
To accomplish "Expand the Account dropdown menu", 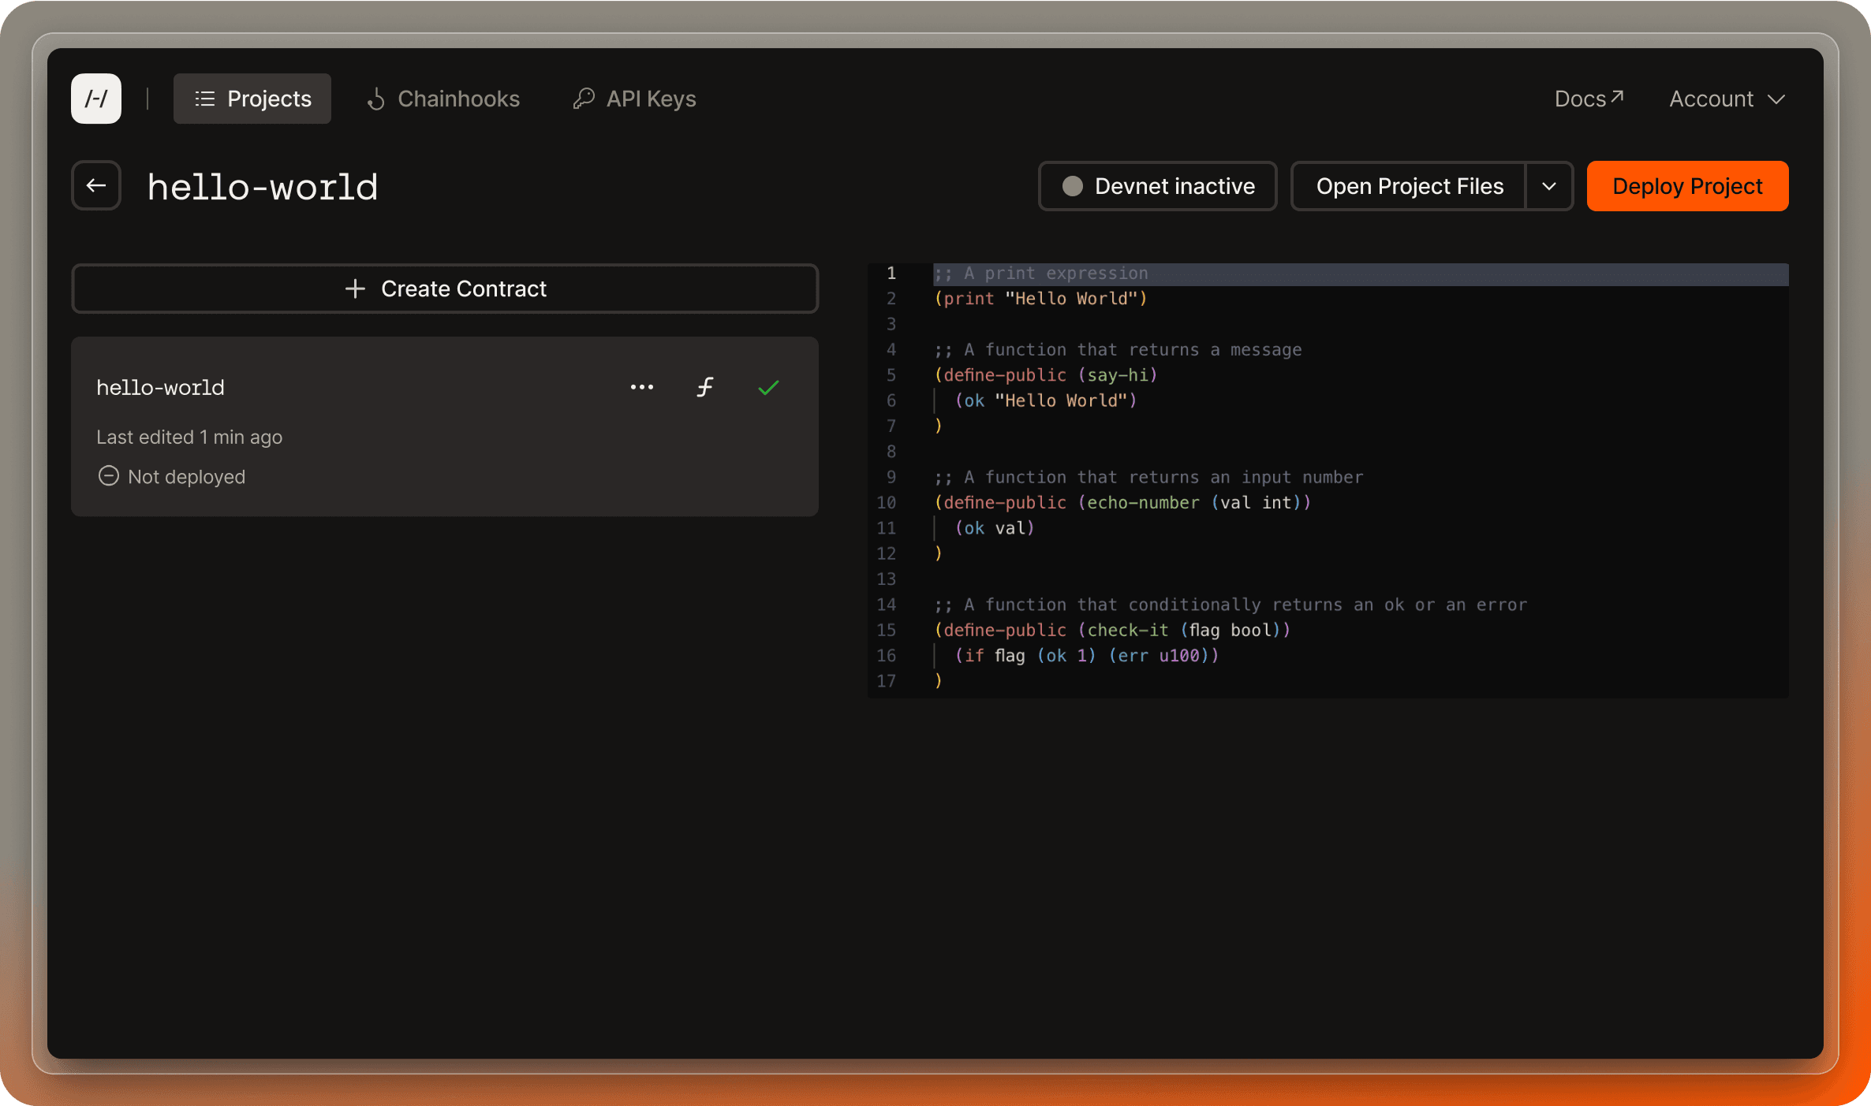I will (x=1727, y=99).
